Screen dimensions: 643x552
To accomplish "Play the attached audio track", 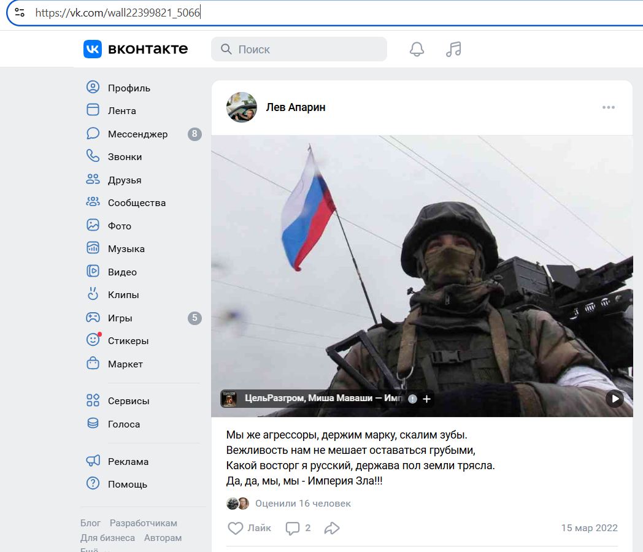I will click(615, 399).
